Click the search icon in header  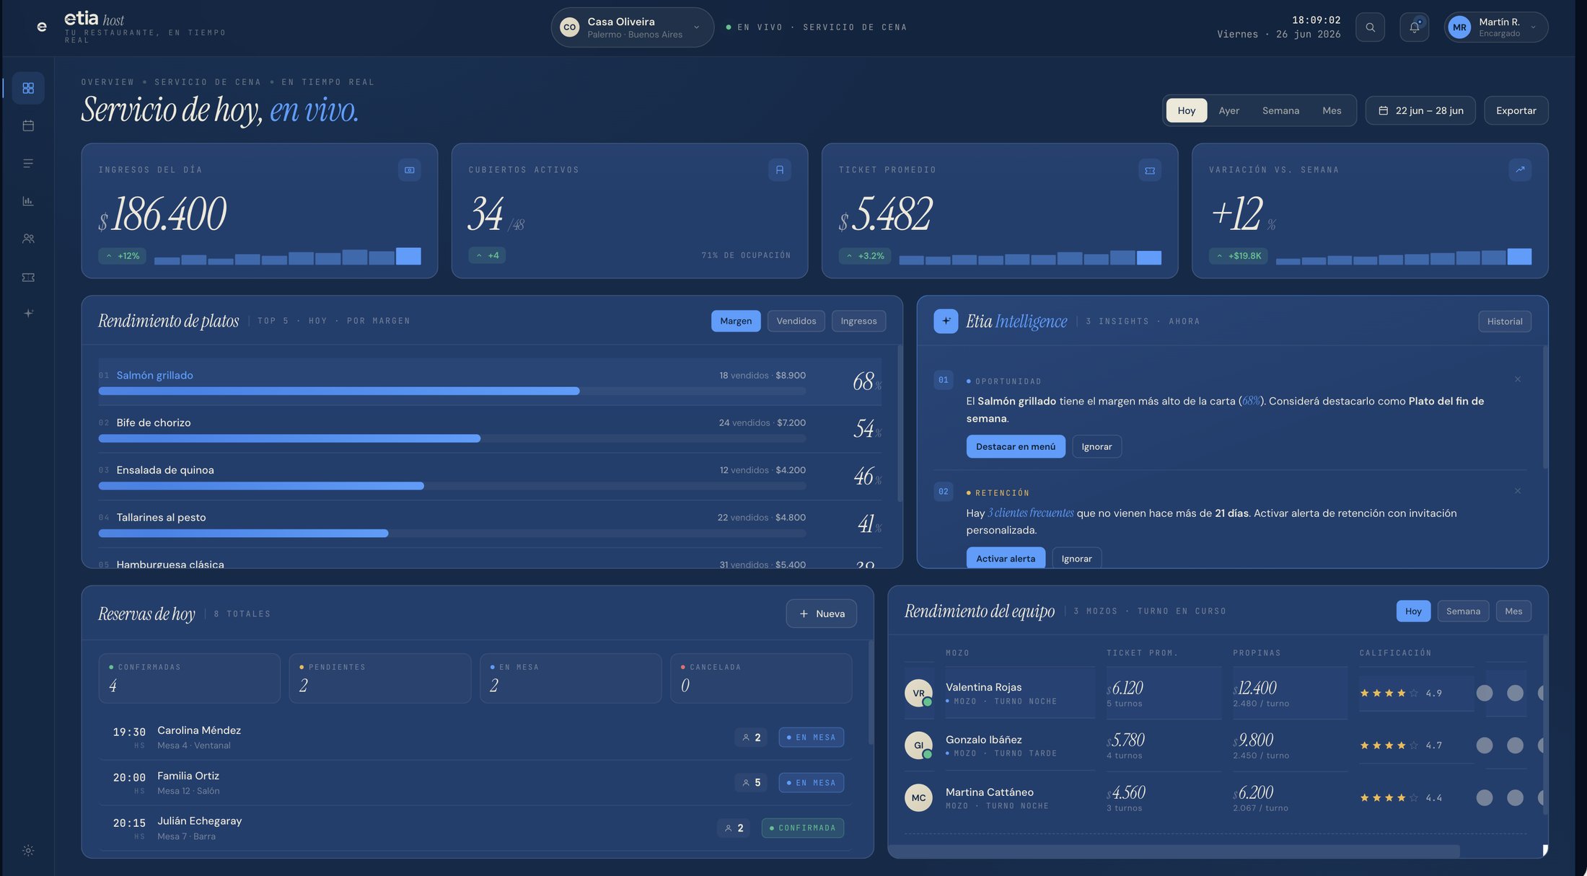1370,27
